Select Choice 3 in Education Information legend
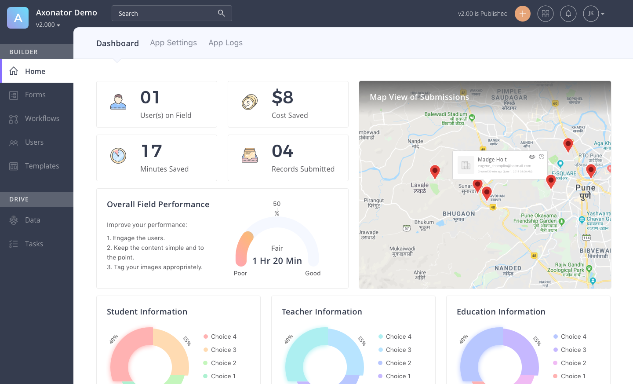 click(x=570, y=350)
